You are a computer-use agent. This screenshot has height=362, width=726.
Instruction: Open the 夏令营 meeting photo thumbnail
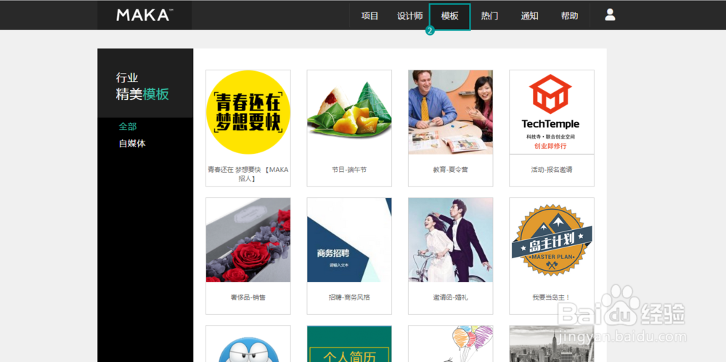(451, 112)
